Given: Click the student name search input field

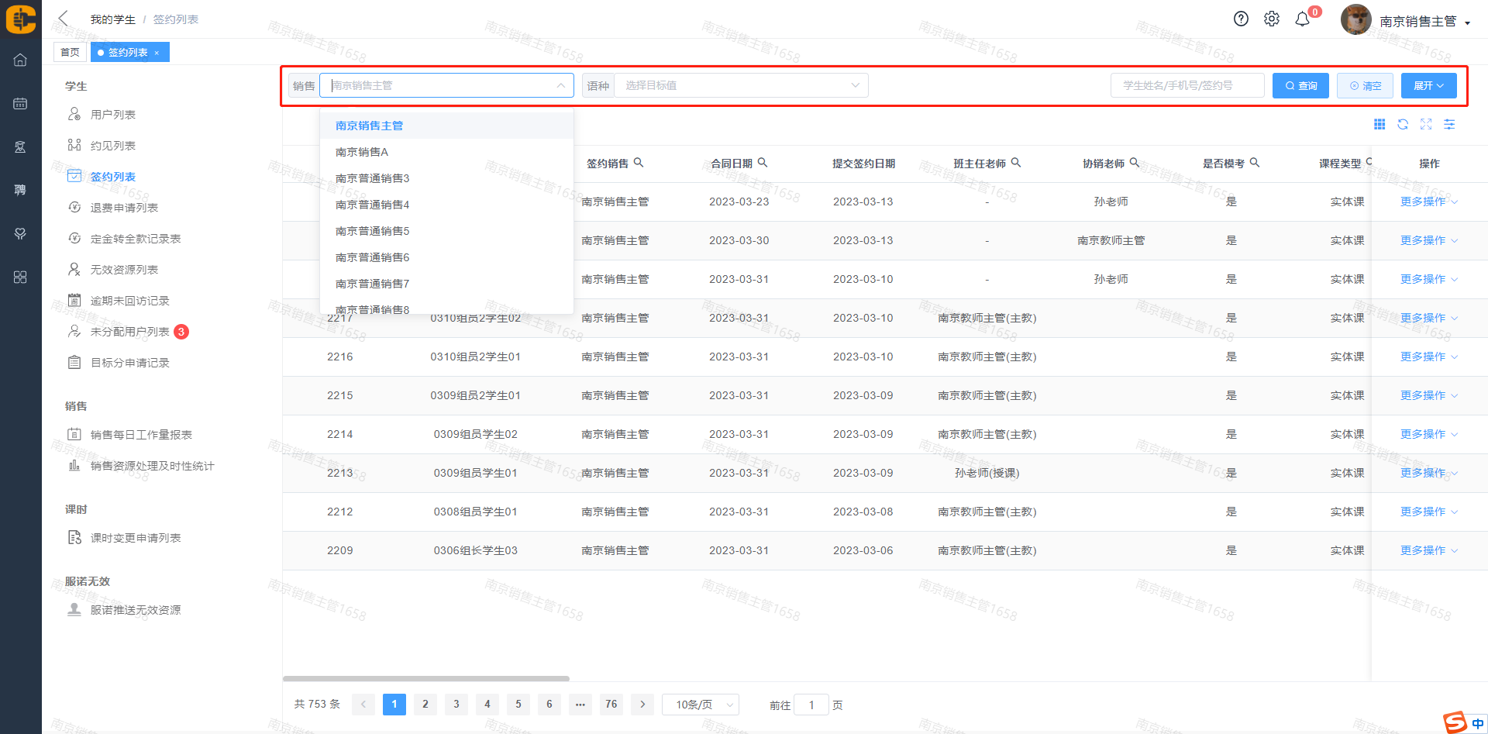Looking at the screenshot, I should [1187, 85].
